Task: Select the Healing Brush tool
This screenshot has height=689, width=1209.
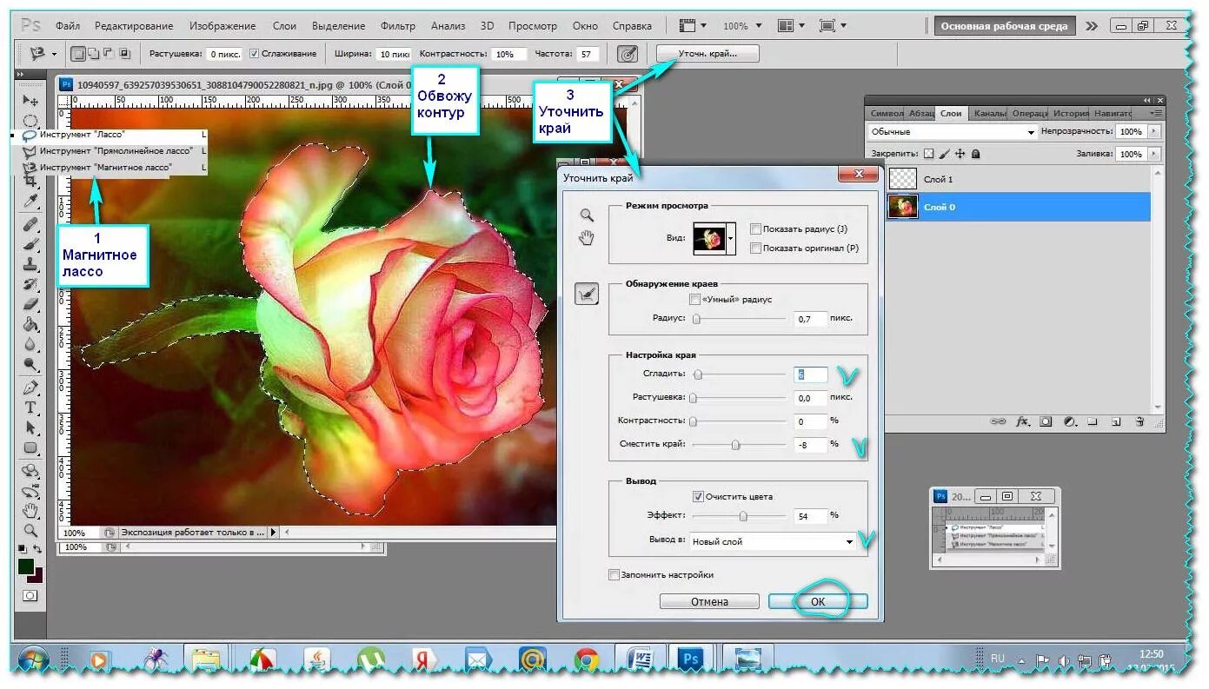Action: (30, 225)
